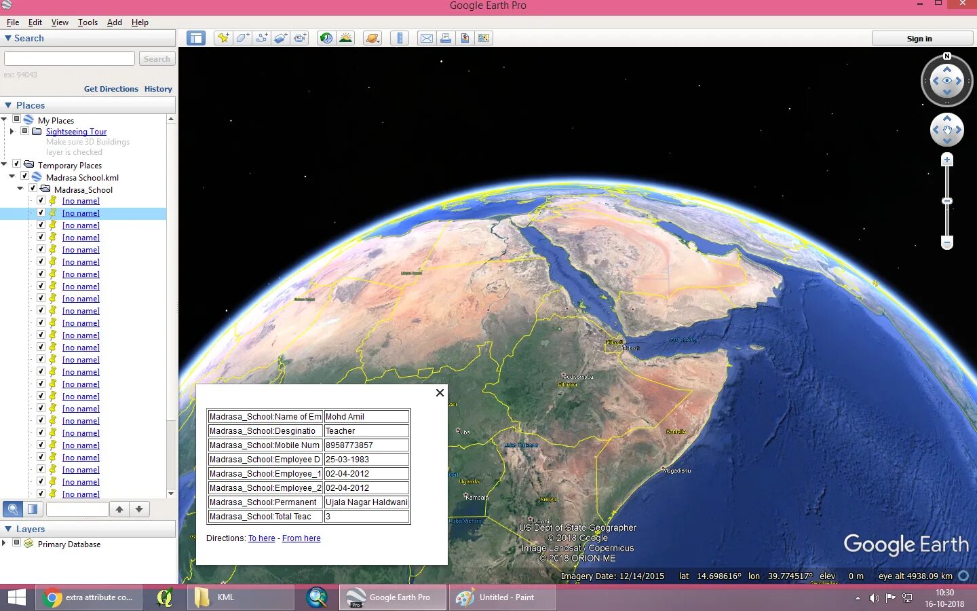977x611 pixels.
Task: Toggle the My Places checkbox
Action: click(x=16, y=119)
